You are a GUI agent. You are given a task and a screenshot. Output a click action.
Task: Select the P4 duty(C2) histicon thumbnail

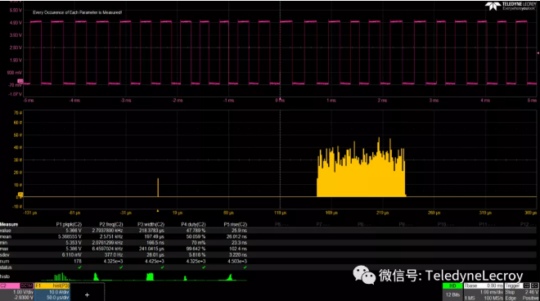click(185, 276)
